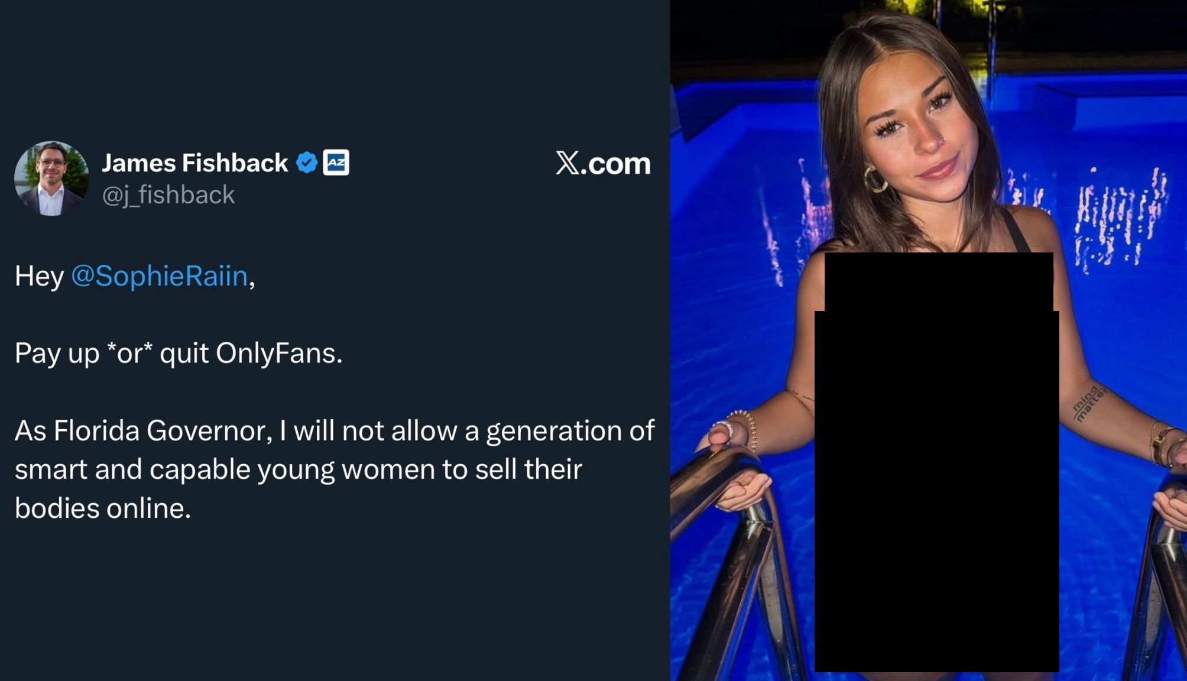Click the word "Hey" in the tweet
Viewport: 1187px width, 681px height.
(x=39, y=276)
